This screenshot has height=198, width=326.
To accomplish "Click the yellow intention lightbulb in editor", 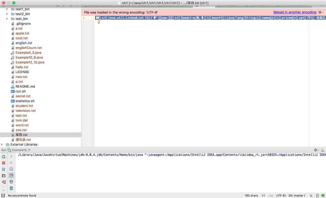I will point(99,22).
